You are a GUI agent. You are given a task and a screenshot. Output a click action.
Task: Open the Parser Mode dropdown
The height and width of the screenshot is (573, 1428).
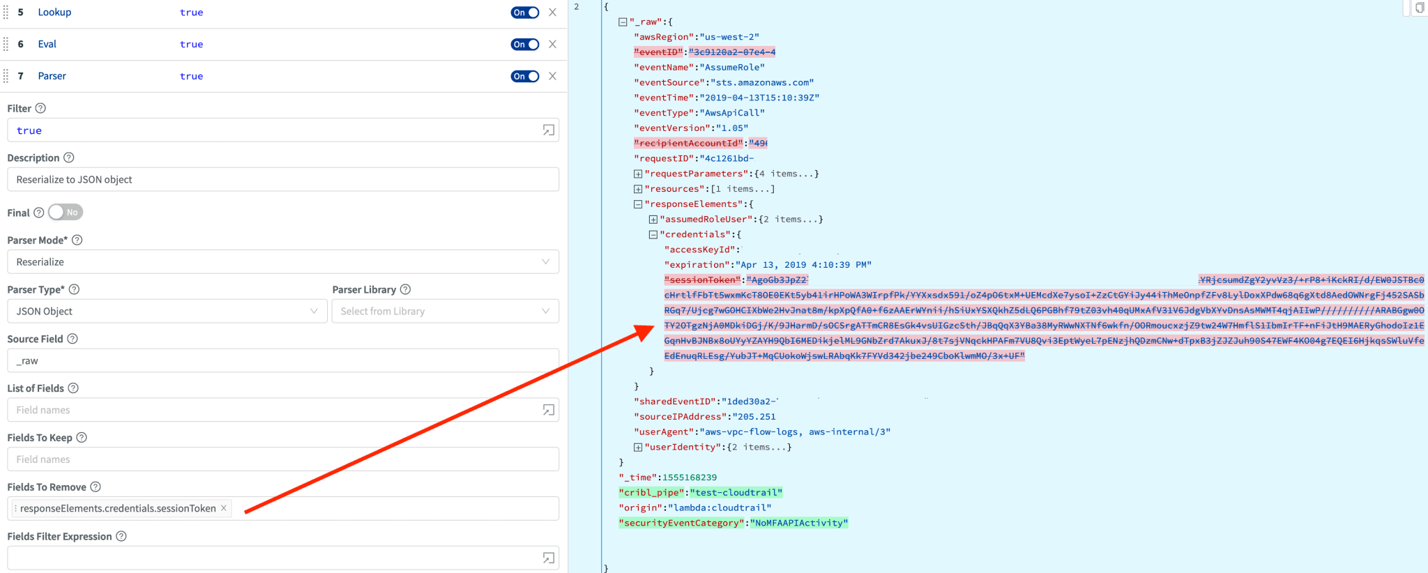[x=282, y=262]
